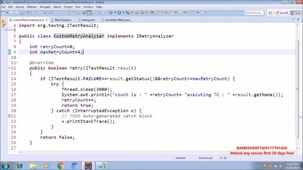The height and width of the screenshot is (170, 303).
Task: Click the Windows Start button
Action: 5,166
